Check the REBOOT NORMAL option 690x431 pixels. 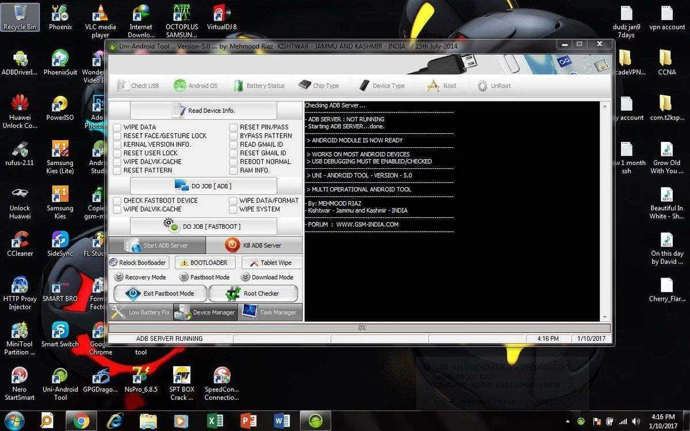[233, 161]
